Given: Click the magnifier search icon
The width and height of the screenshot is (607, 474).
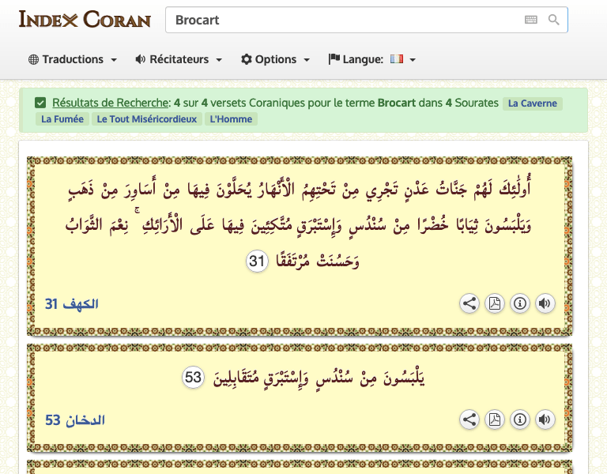Looking at the screenshot, I should (553, 20).
